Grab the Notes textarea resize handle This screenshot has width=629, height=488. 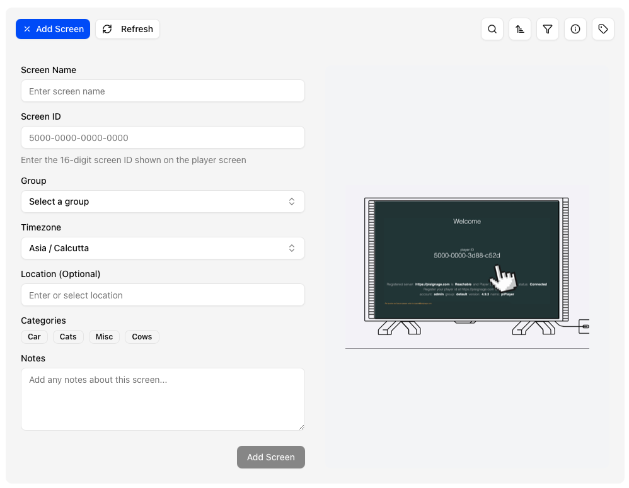coord(301,426)
